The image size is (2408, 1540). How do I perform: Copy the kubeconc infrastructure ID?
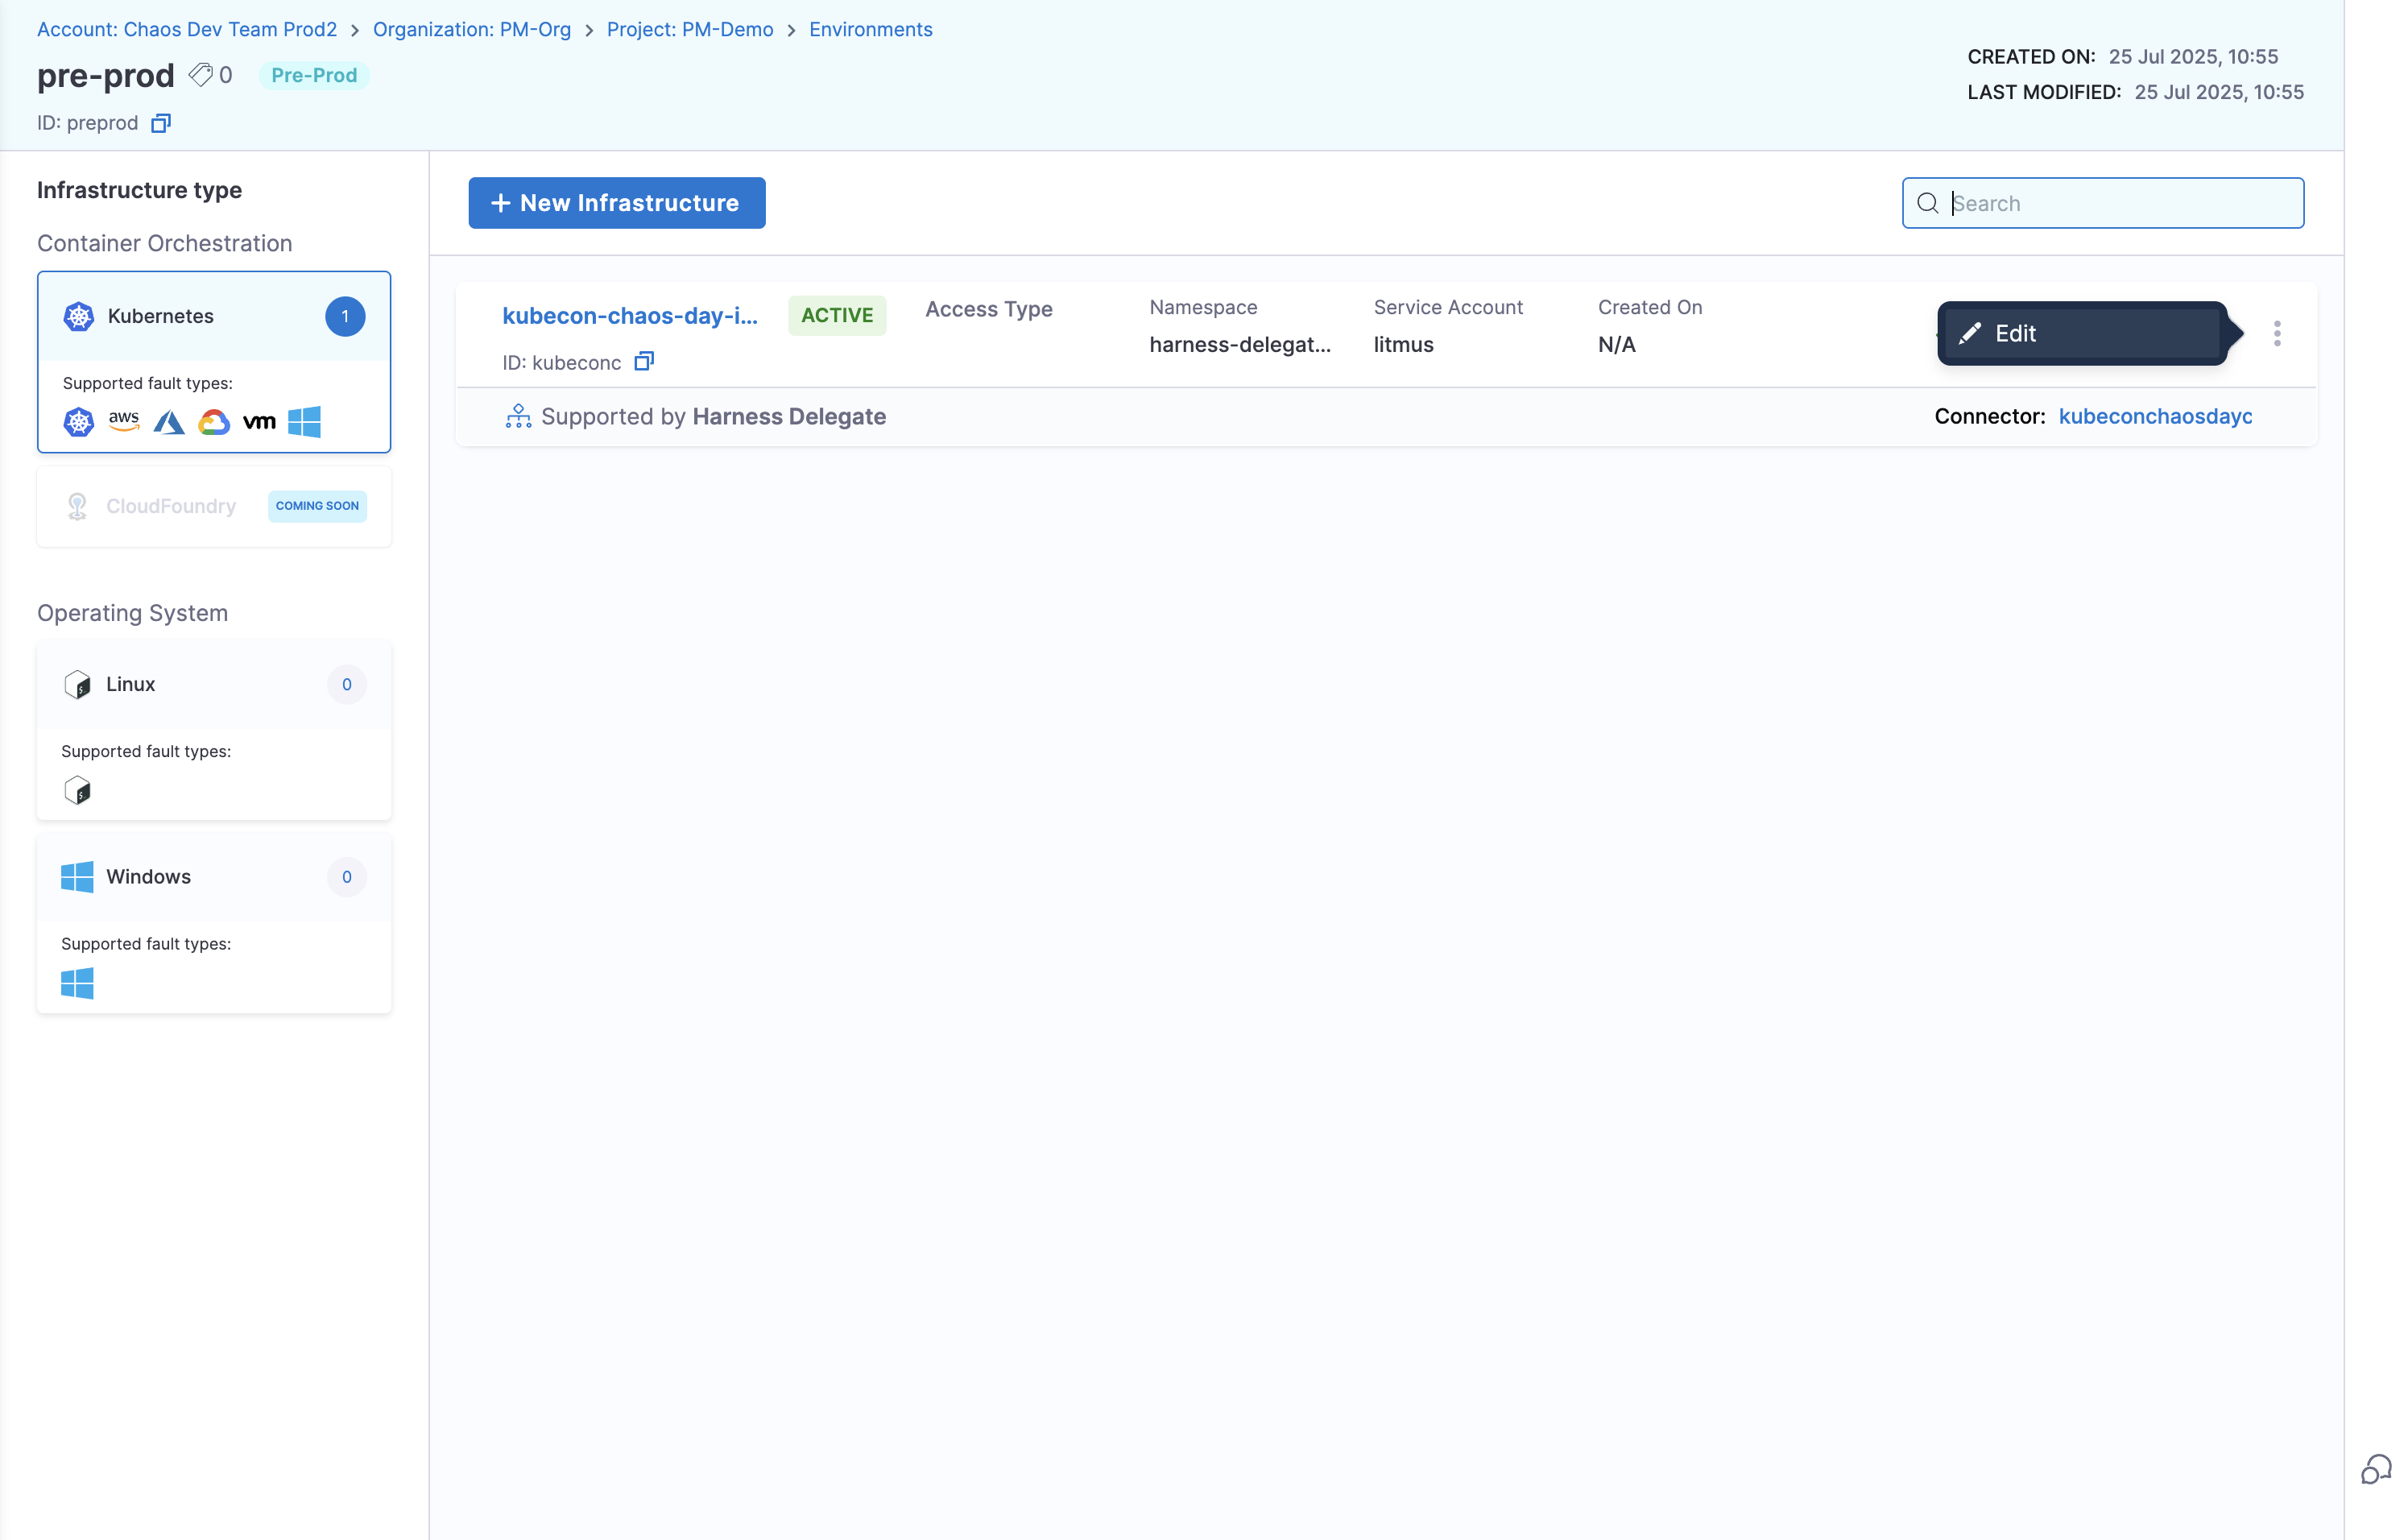[644, 362]
